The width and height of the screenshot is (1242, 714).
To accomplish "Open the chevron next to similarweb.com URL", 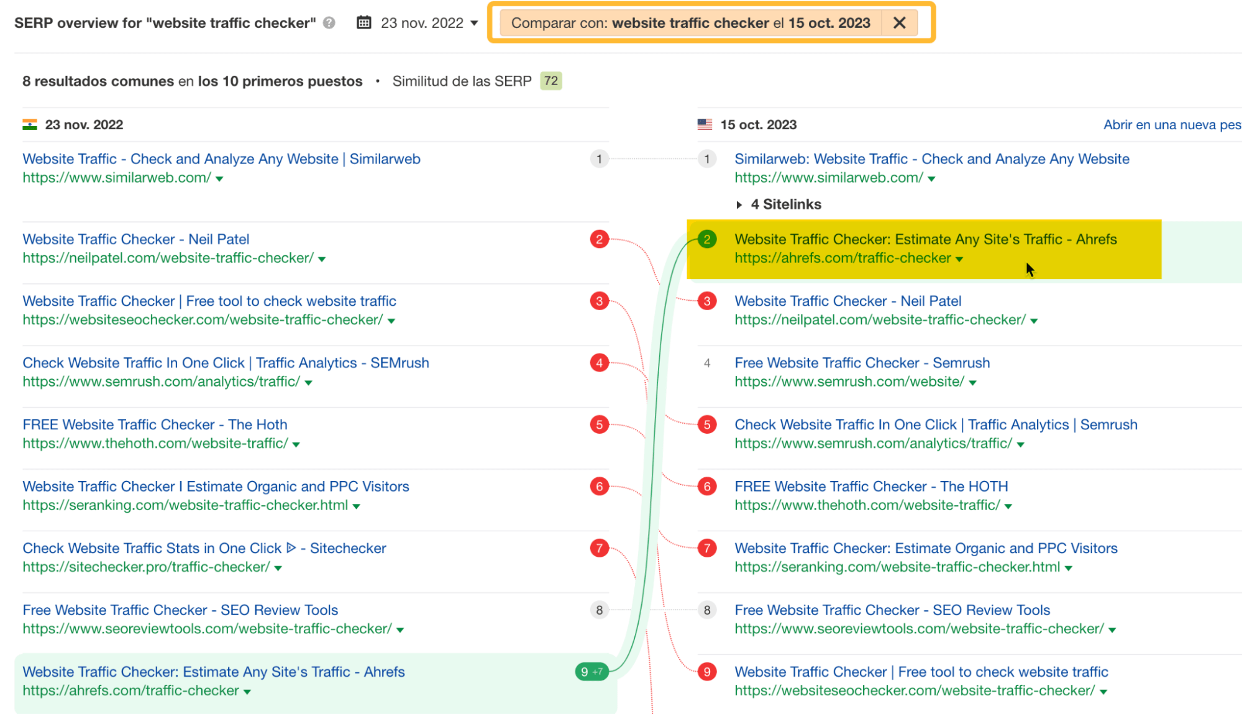I will point(219,178).
